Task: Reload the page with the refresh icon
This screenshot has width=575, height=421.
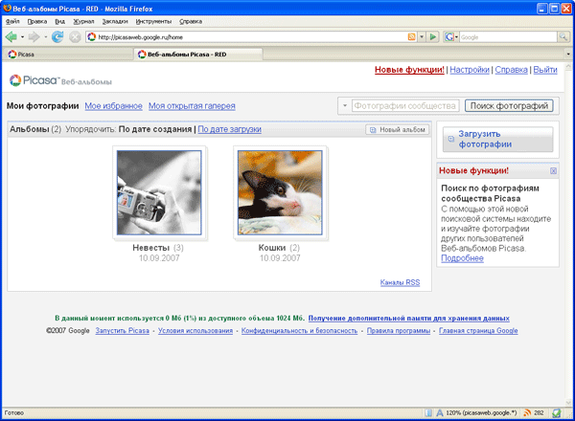Action: (57, 36)
